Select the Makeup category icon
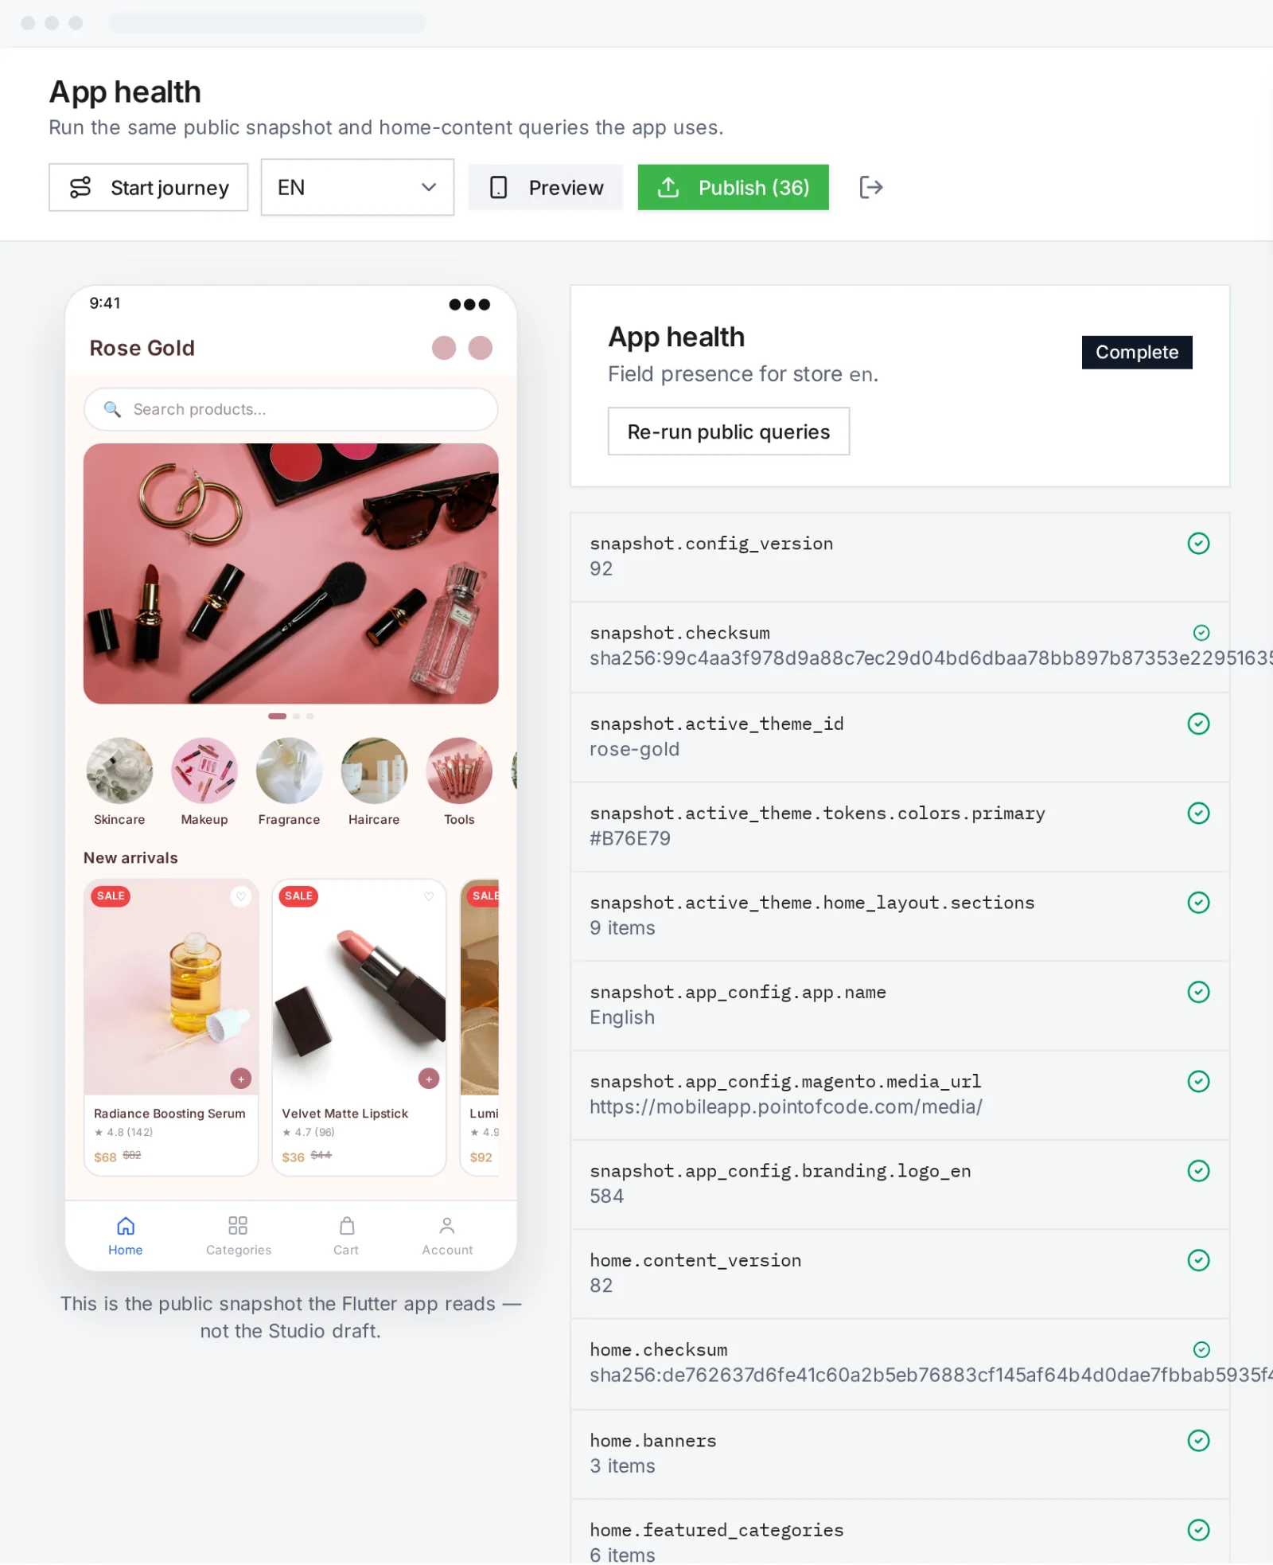Image resolution: width=1273 pixels, height=1565 pixels. click(204, 770)
